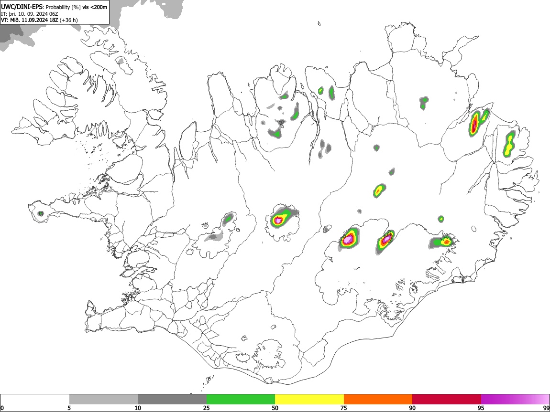Click the '(+36 h)' forecast offset text

pos(69,20)
